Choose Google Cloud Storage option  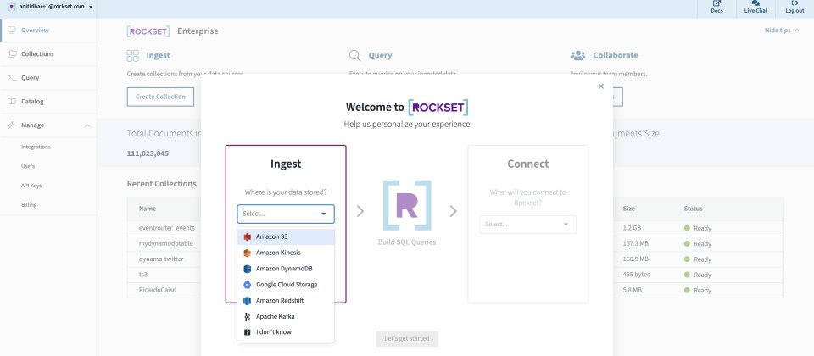click(x=286, y=285)
